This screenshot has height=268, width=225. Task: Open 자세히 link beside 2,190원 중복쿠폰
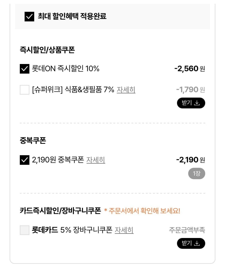[x=96, y=160]
